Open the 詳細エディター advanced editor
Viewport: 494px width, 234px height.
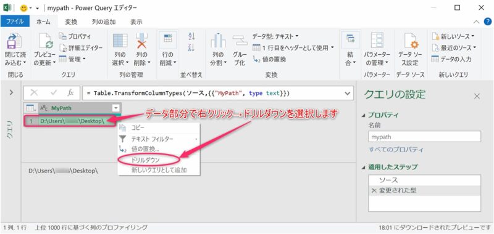81,48
